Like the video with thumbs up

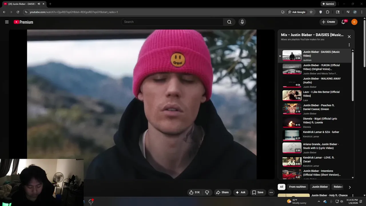coord(194,192)
